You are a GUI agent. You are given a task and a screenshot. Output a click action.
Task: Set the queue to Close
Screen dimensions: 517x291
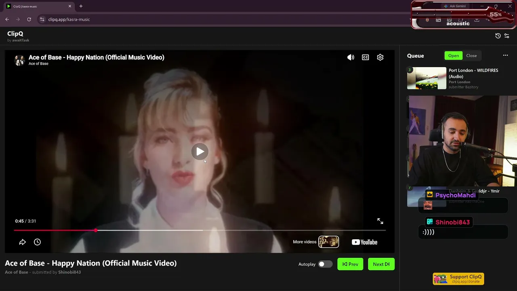pyautogui.click(x=471, y=56)
